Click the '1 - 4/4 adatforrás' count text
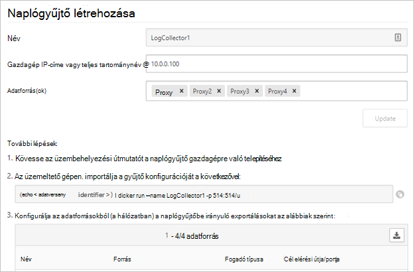The height and width of the screenshot is (272, 414). (192, 236)
